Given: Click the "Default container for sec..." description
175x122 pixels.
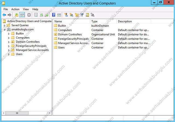Looking at the screenshot, I should 134,39.
